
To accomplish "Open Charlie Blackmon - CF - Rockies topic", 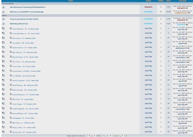I will tap(26, 95).
